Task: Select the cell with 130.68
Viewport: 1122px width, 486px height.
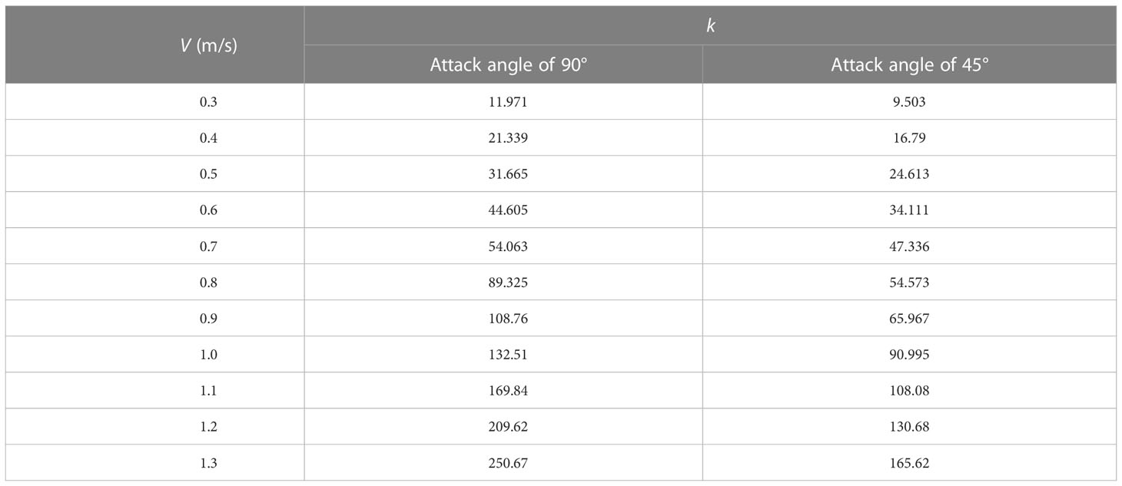Action: (x=910, y=426)
